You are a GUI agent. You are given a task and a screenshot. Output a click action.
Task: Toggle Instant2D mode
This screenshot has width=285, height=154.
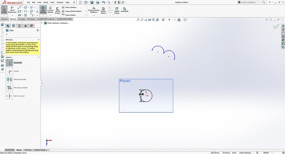coord(124,10)
